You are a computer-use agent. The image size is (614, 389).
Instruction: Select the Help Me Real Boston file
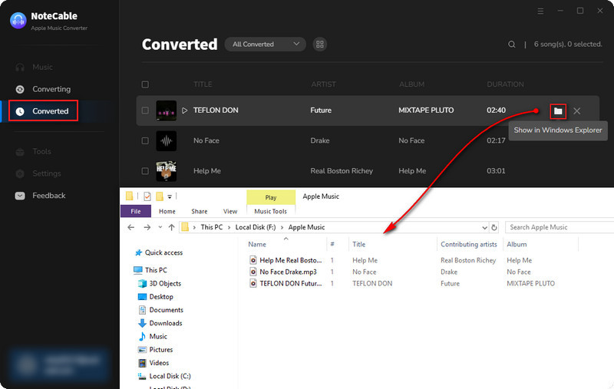pyautogui.click(x=286, y=260)
